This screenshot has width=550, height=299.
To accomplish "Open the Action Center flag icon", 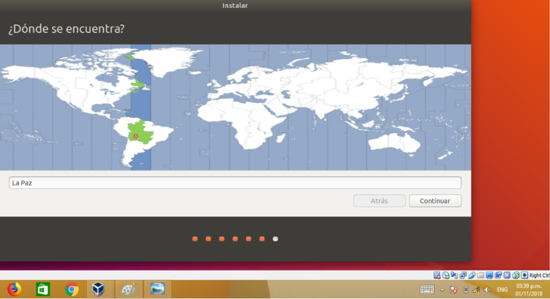I will pyautogui.click(x=453, y=289).
